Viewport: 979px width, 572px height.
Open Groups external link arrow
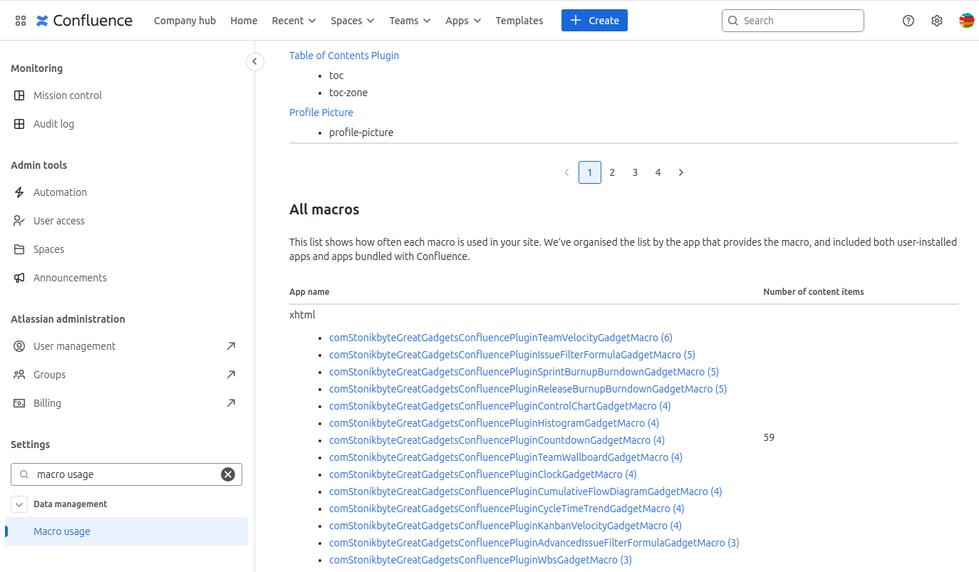(231, 375)
